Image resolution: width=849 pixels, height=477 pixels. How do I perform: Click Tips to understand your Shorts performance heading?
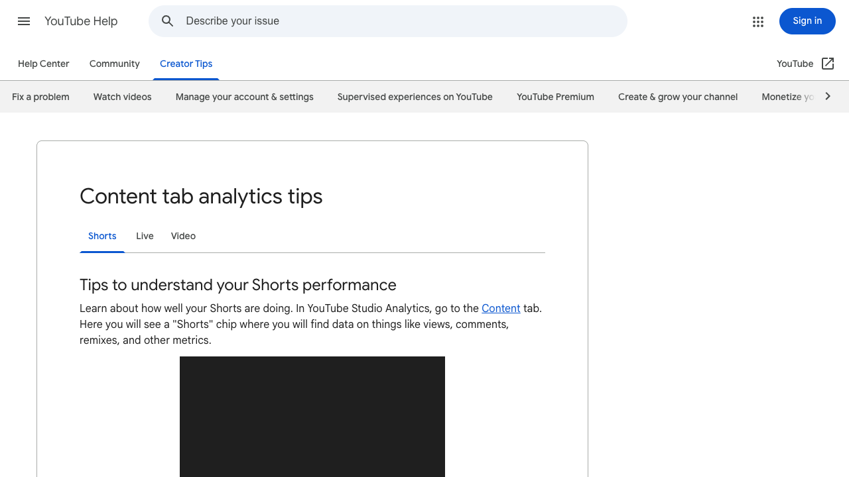coord(238,285)
